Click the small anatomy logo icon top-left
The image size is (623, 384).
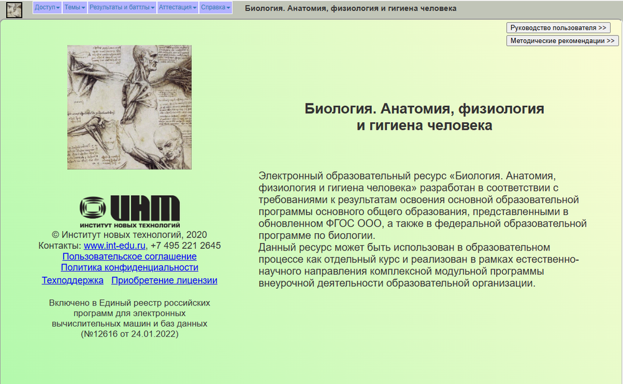tap(14, 9)
